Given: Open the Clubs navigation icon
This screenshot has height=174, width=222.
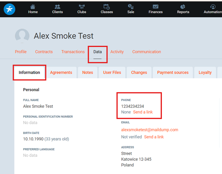Looking at the screenshot, I should click(x=82, y=7).
